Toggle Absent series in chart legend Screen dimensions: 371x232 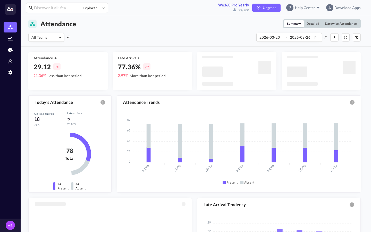(x=247, y=183)
